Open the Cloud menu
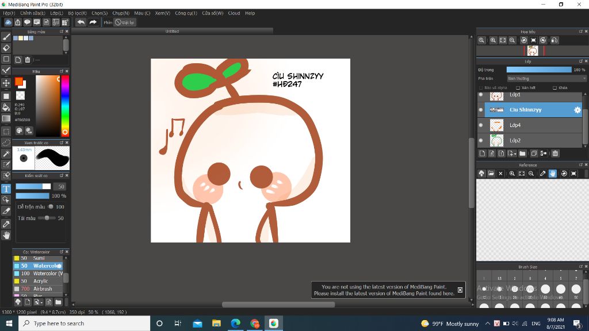The height and width of the screenshot is (331, 589). pyautogui.click(x=234, y=13)
